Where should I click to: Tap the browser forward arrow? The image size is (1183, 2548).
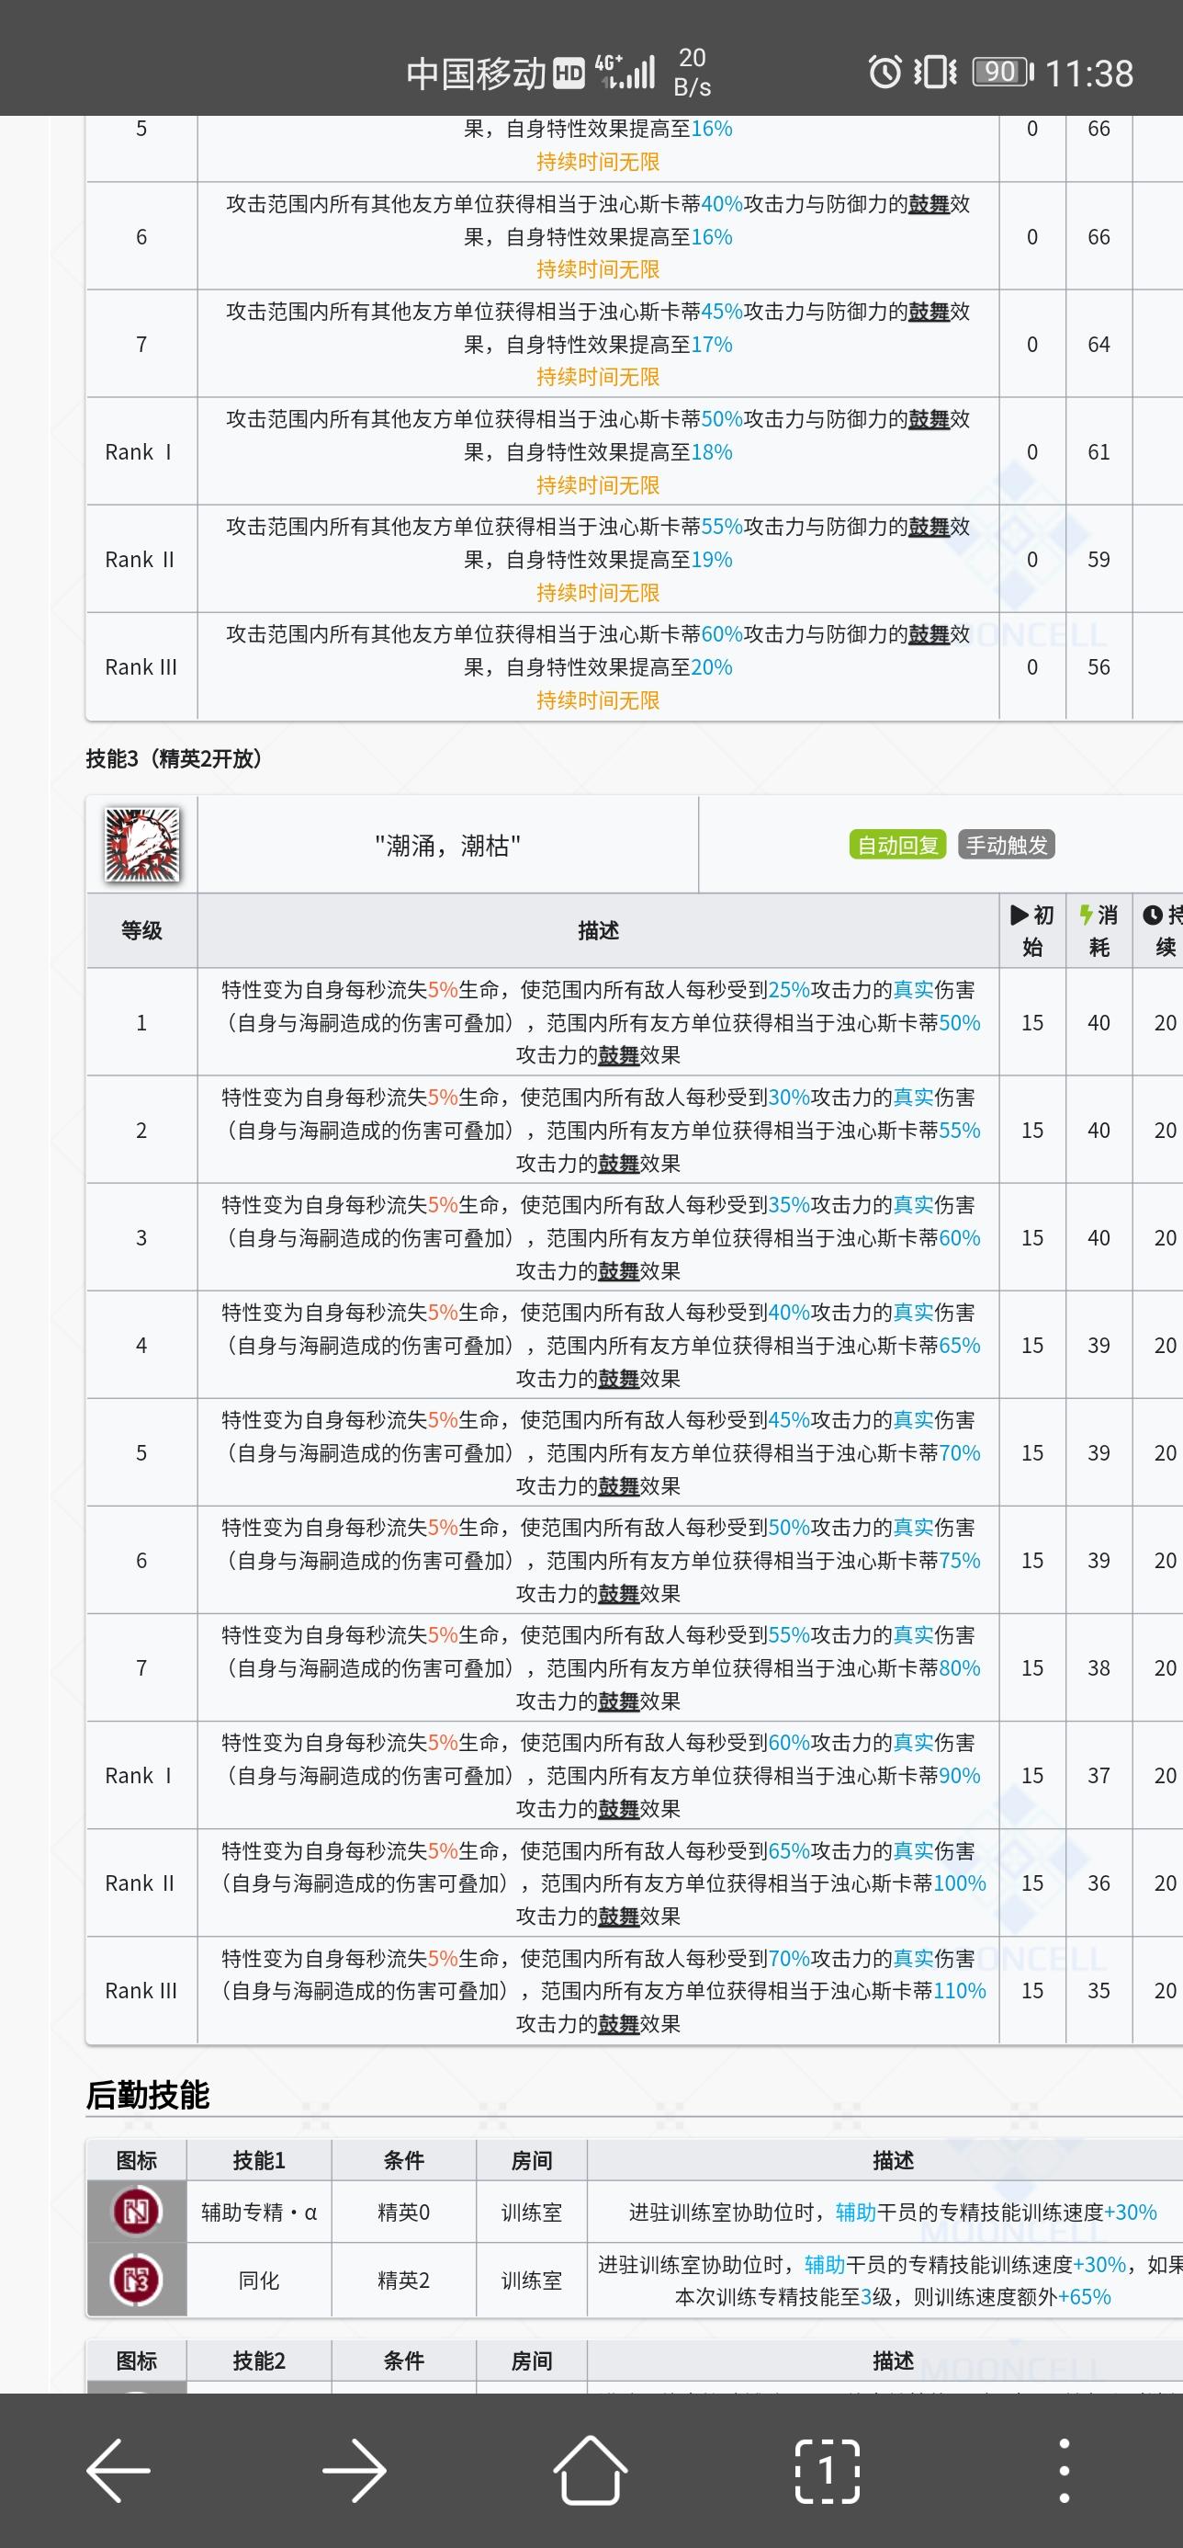354,2470
